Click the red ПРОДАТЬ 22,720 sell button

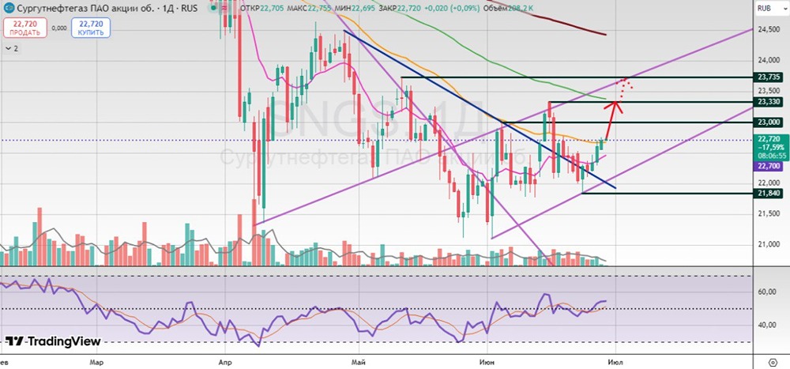[x=25, y=27]
